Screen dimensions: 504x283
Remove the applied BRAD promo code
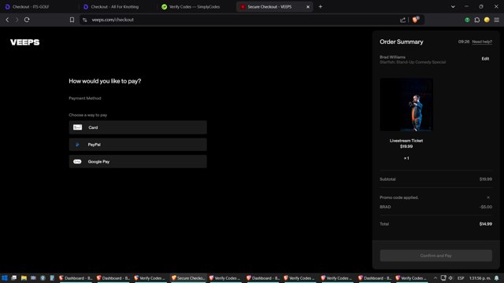coord(488,197)
